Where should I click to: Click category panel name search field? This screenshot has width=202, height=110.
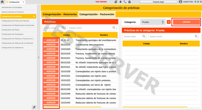click(x=173, y=36)
